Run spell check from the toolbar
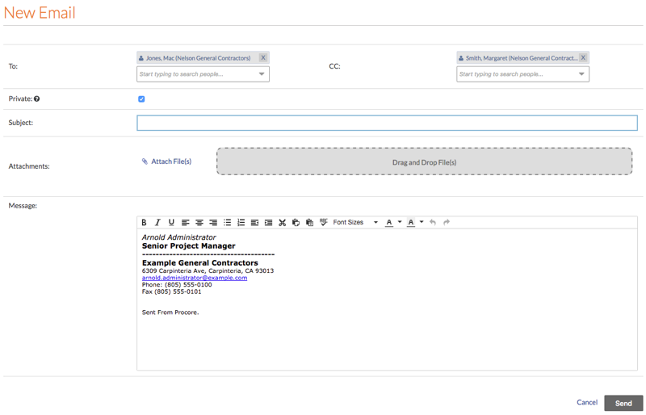646x415 pixels. click(323, 223)
